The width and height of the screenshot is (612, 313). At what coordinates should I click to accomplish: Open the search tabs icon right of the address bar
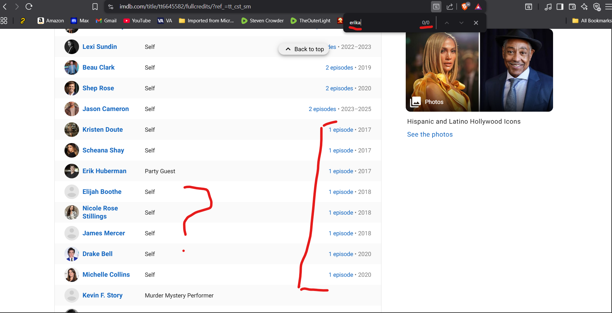pos(528,6)
